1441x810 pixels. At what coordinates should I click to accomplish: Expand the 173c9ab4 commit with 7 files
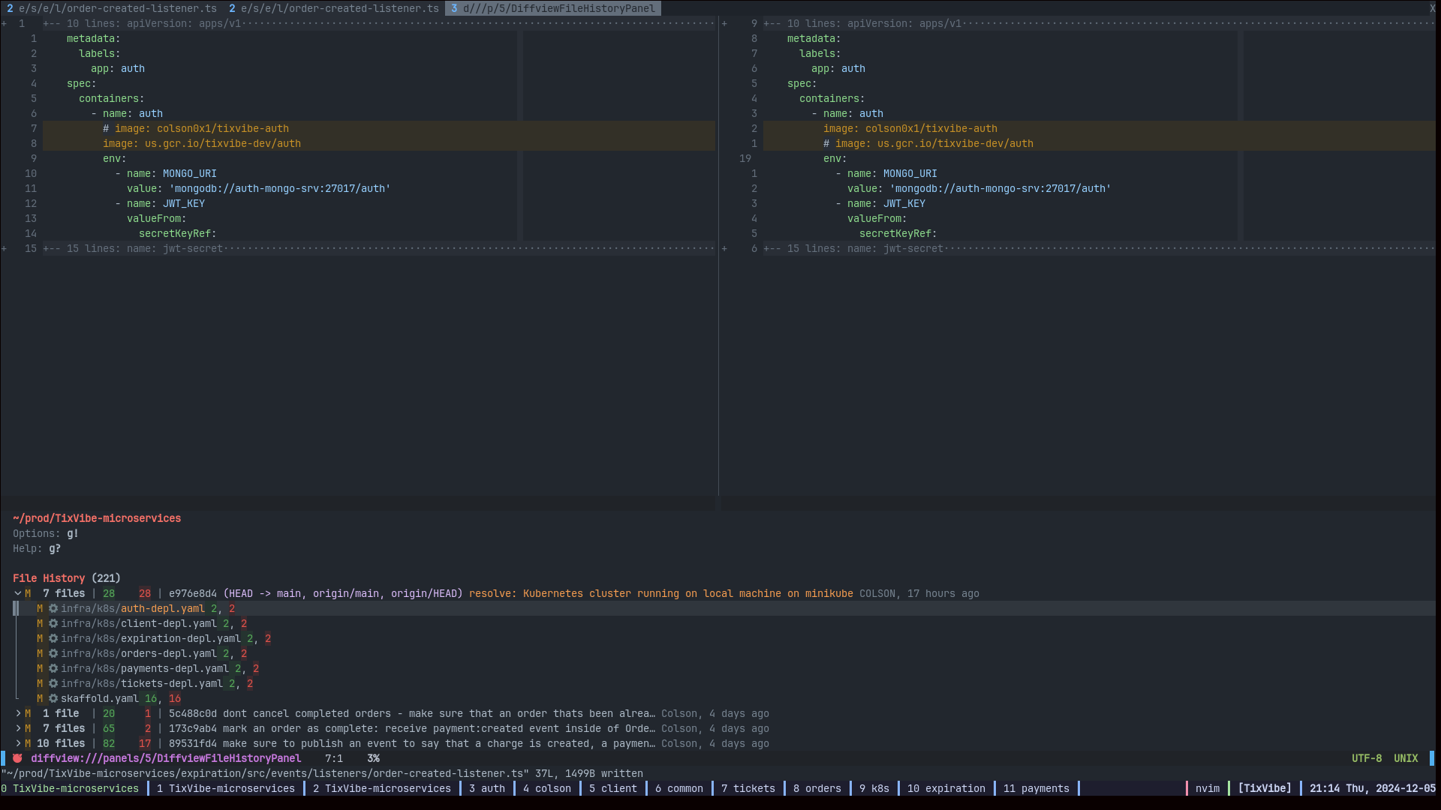pos(18,728)
